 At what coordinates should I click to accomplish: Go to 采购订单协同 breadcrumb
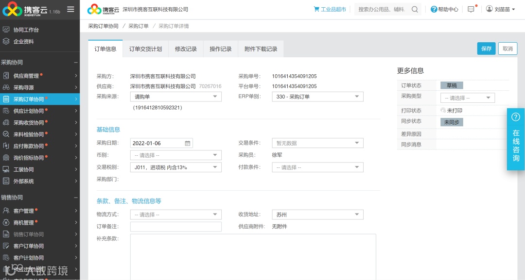(x=103, y=26)
